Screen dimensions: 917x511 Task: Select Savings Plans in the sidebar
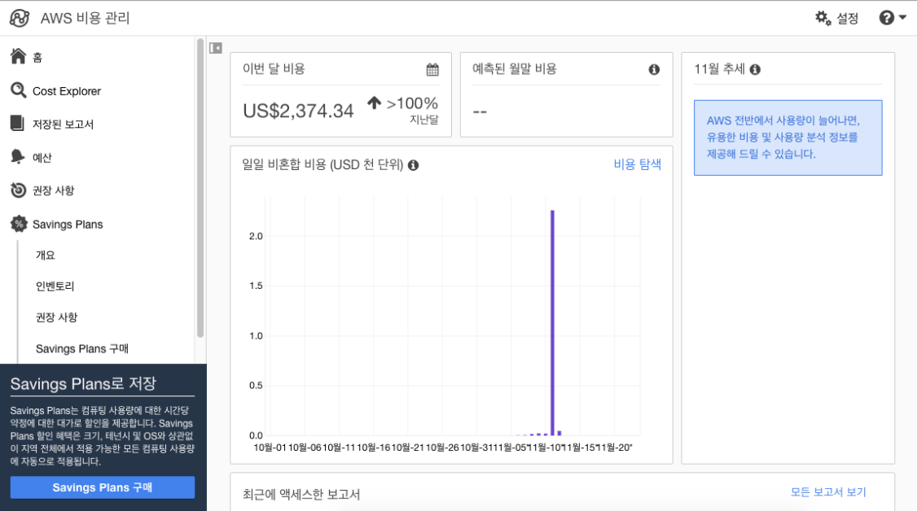point(68,225)
